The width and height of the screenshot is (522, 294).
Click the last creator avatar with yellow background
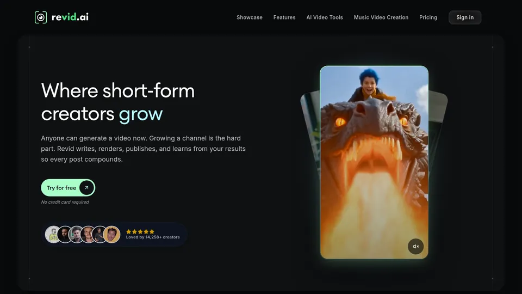(111, 234)
